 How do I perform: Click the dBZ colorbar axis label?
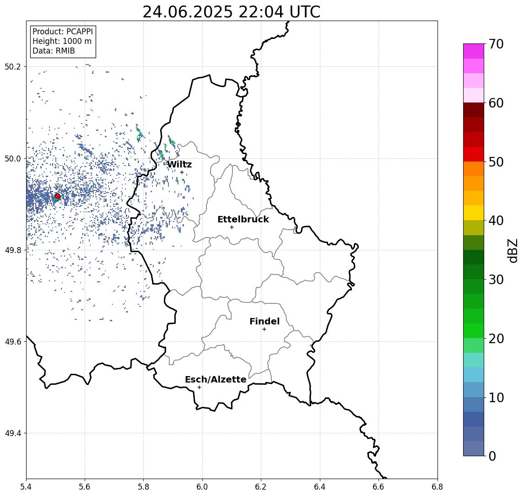click(513, 250)
